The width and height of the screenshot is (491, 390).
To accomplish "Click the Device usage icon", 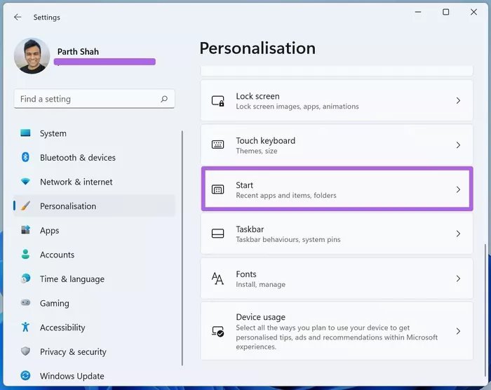I will tap(218, 331).
